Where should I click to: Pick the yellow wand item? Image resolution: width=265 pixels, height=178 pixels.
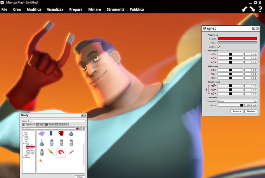(51, 153)
